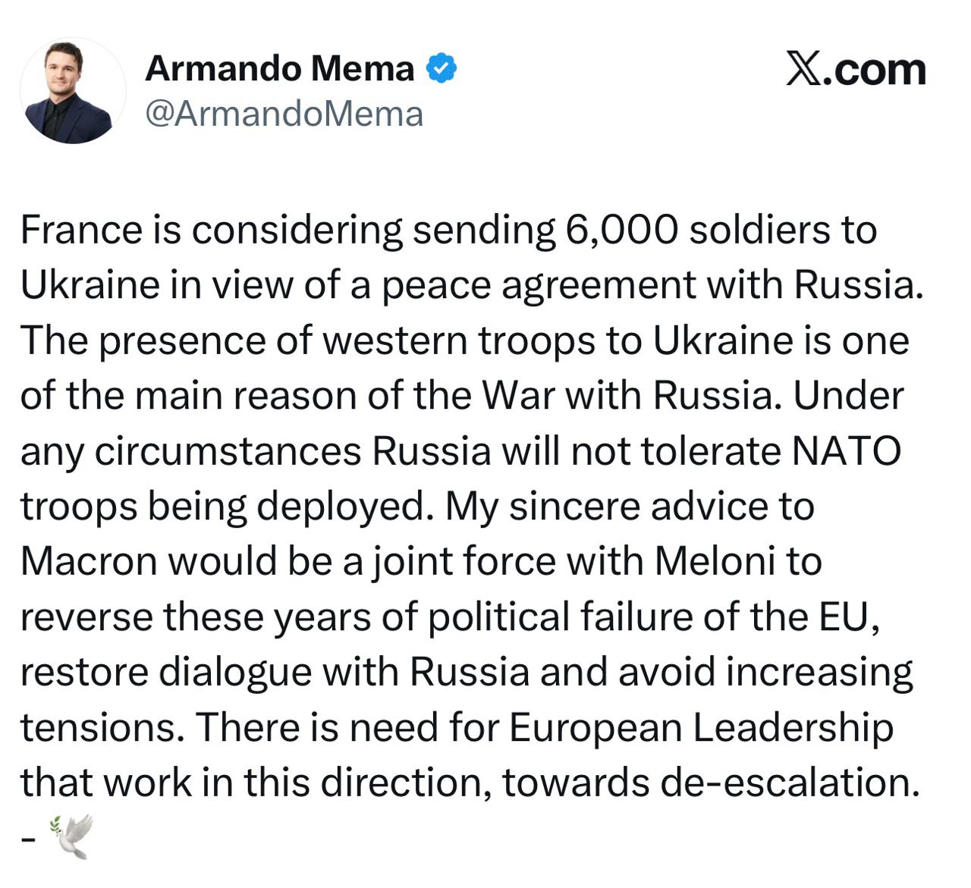Image resolution: width=971 pixels, height=888 pixels.
Task: Click the name "Macron" in the text
Action: [87, 562]
